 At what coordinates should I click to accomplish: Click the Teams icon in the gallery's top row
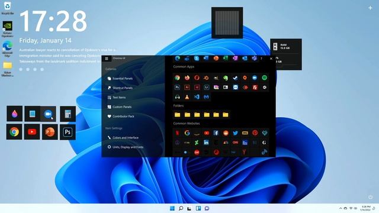point(254,59)
